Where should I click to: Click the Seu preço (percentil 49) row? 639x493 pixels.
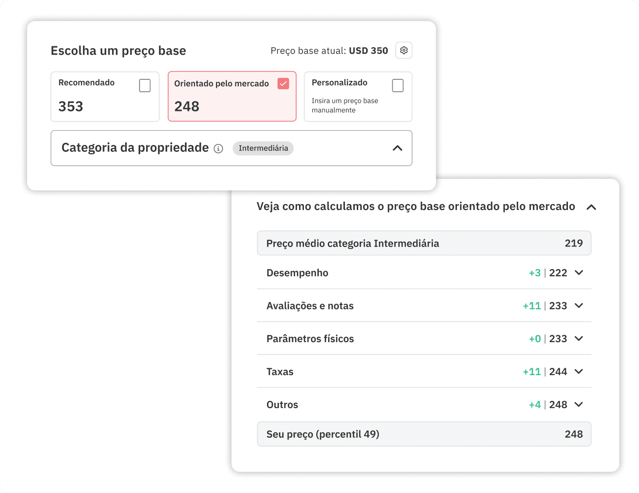point(423,434)
